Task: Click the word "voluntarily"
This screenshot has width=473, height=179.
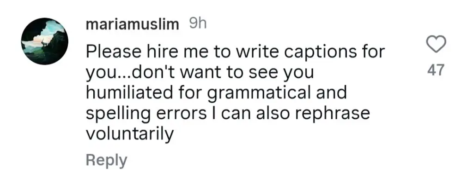Action: pos(130,134)
